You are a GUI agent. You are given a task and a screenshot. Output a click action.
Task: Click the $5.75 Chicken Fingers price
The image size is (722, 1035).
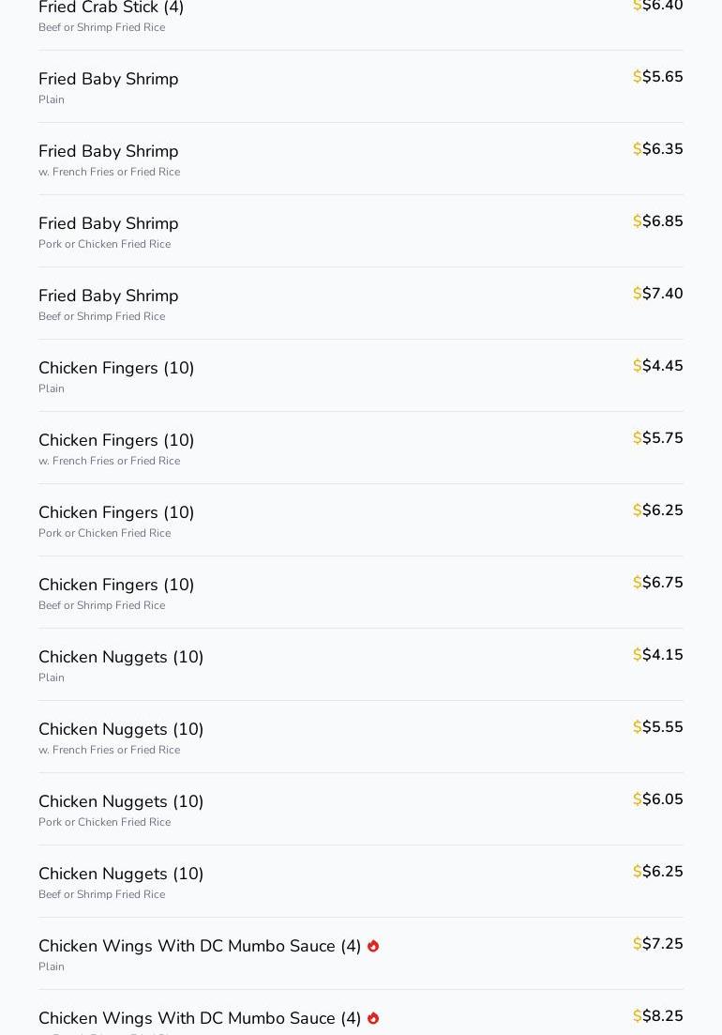(658, 438)
